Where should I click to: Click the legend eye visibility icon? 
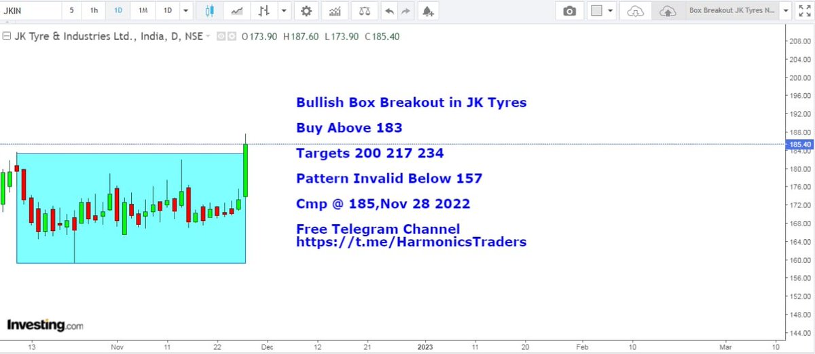click(221, 37)
